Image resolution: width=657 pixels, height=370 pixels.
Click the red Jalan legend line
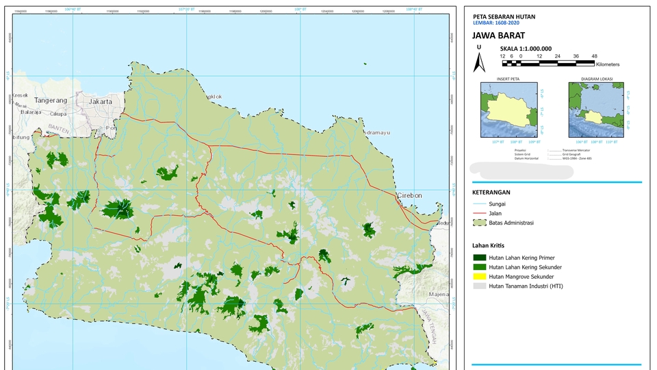(479, 213)
